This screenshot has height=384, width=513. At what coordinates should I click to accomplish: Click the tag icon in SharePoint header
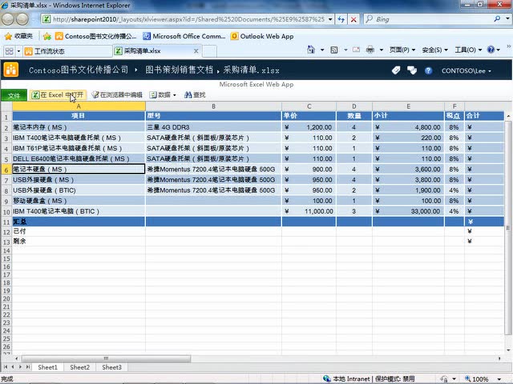click(x=396, y=70)
